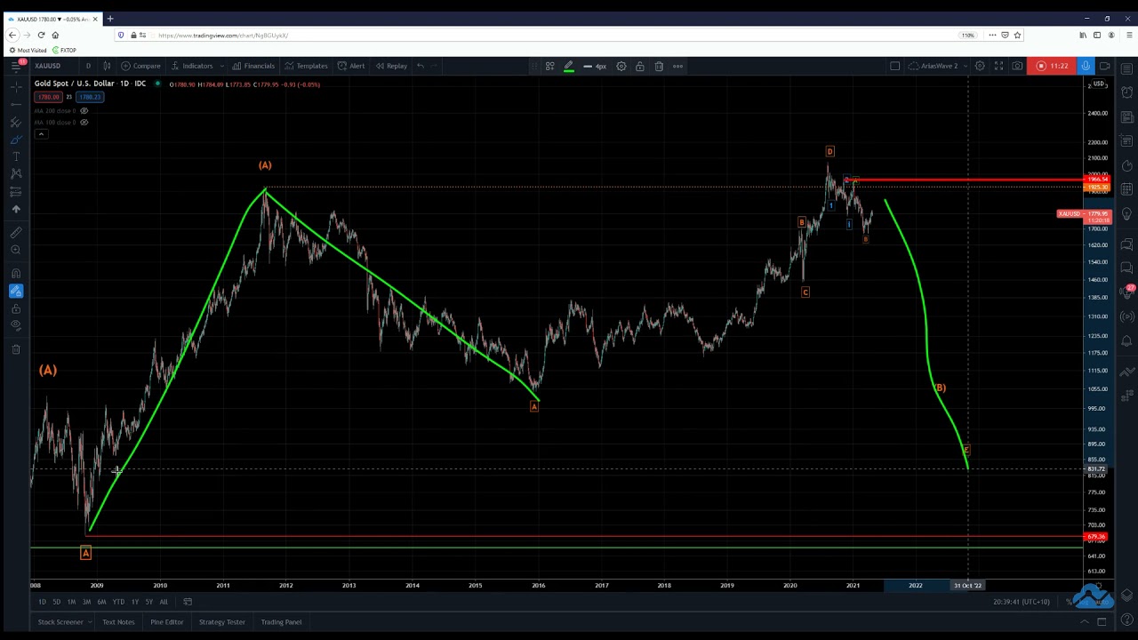Switch to the Strategy Tester tab

222,622
